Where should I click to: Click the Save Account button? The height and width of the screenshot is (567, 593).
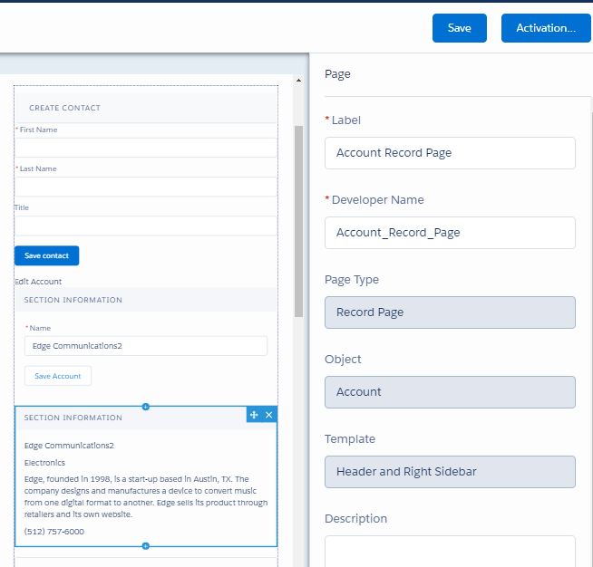[58, 376]
